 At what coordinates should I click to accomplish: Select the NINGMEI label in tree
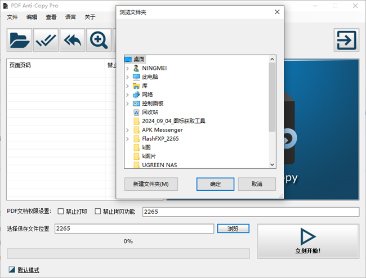tap(154, 68)
